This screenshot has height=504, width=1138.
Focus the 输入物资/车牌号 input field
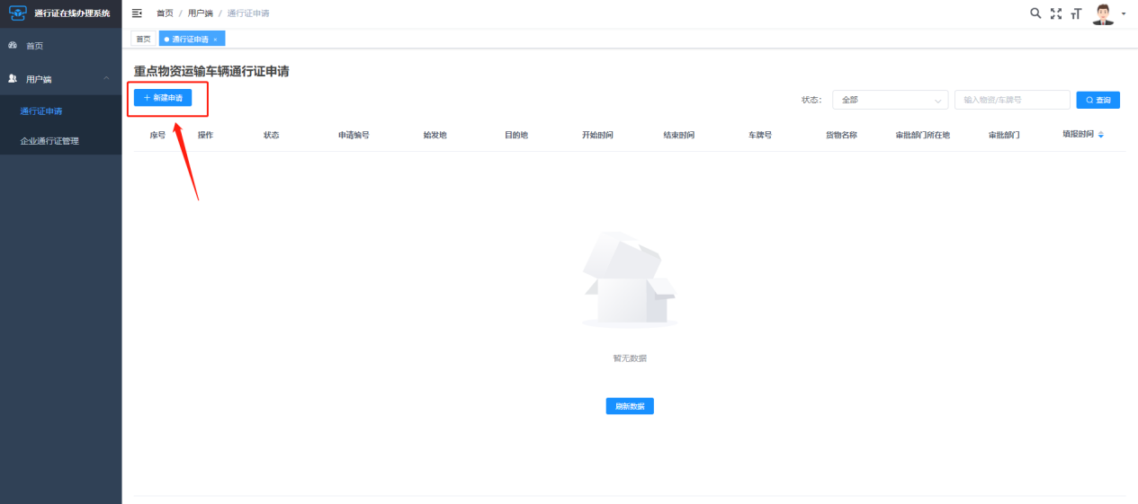click(x=1012, y=100)
